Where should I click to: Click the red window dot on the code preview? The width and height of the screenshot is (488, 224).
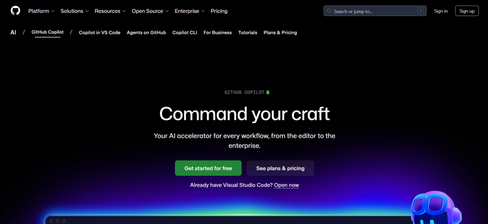(51, 221)
